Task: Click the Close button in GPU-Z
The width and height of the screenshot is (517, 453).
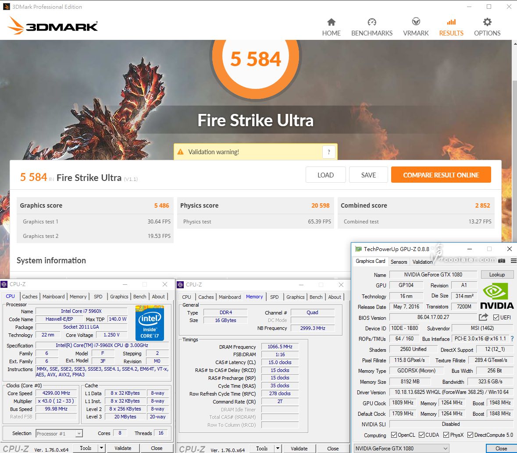Action: (x=501, y=448)
